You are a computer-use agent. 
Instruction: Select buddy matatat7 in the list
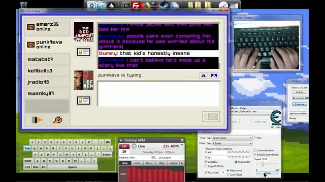tap(47, 60)
